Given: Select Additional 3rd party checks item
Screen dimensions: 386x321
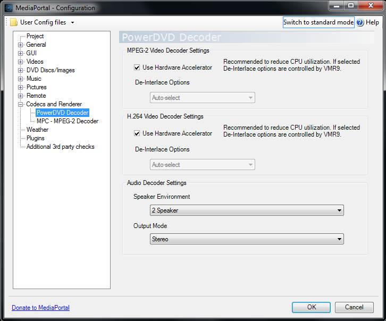Looking at the screenshot, I should coord(60,147).
